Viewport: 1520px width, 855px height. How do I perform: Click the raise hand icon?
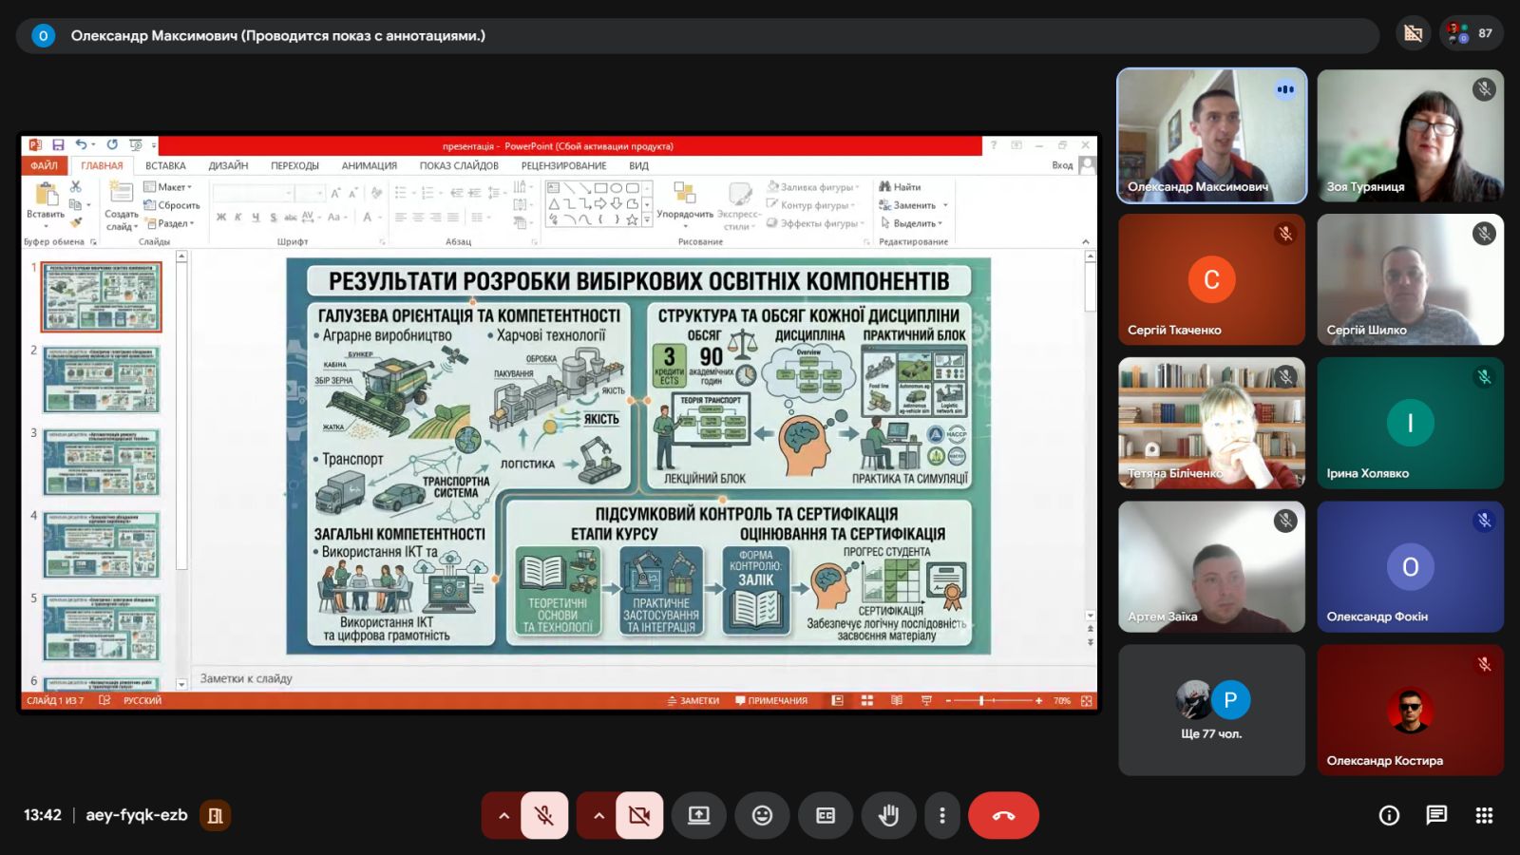(888, 815)
